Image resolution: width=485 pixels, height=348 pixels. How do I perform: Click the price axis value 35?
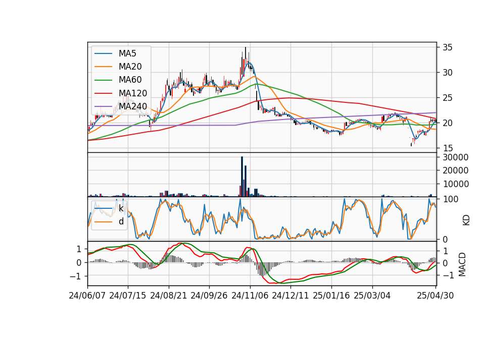tap(447, 47)
